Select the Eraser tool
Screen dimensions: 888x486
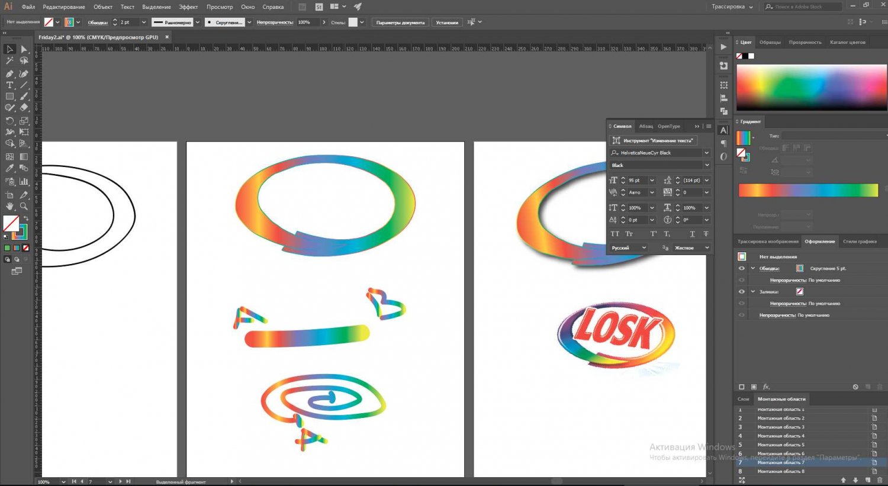pyautogui.click(x=24, y=108)
